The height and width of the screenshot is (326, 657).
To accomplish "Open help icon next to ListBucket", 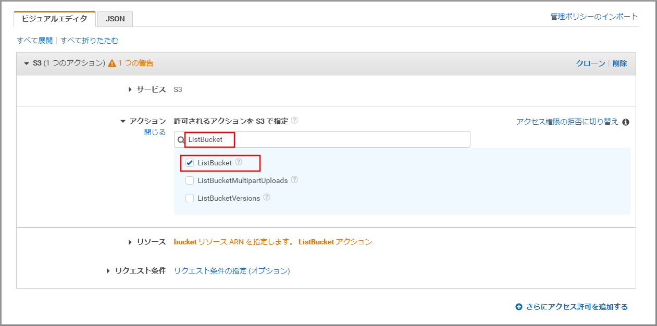I will [239, 162].
